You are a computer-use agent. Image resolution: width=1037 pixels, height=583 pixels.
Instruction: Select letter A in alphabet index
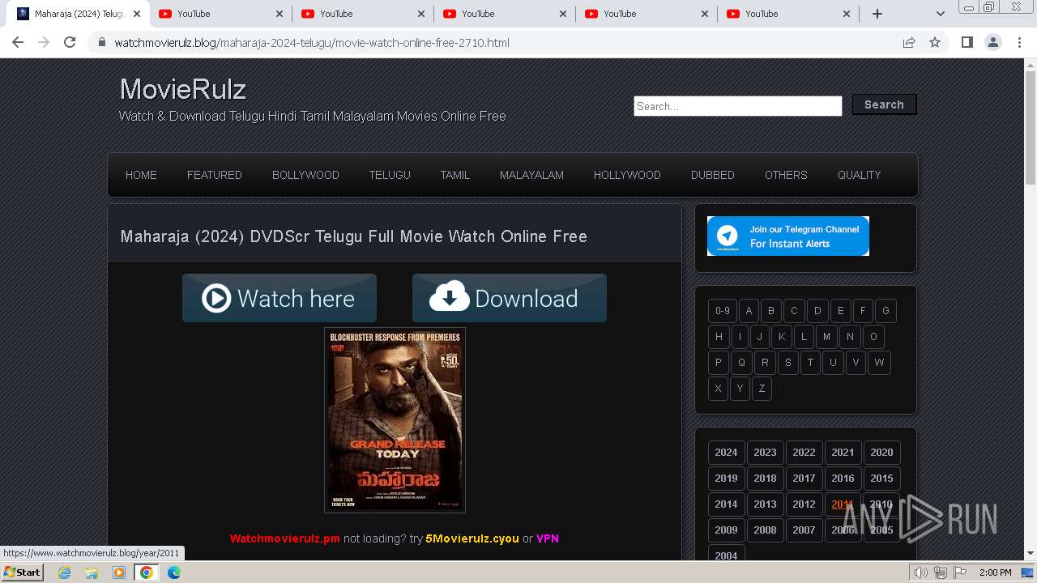point(749,311)
